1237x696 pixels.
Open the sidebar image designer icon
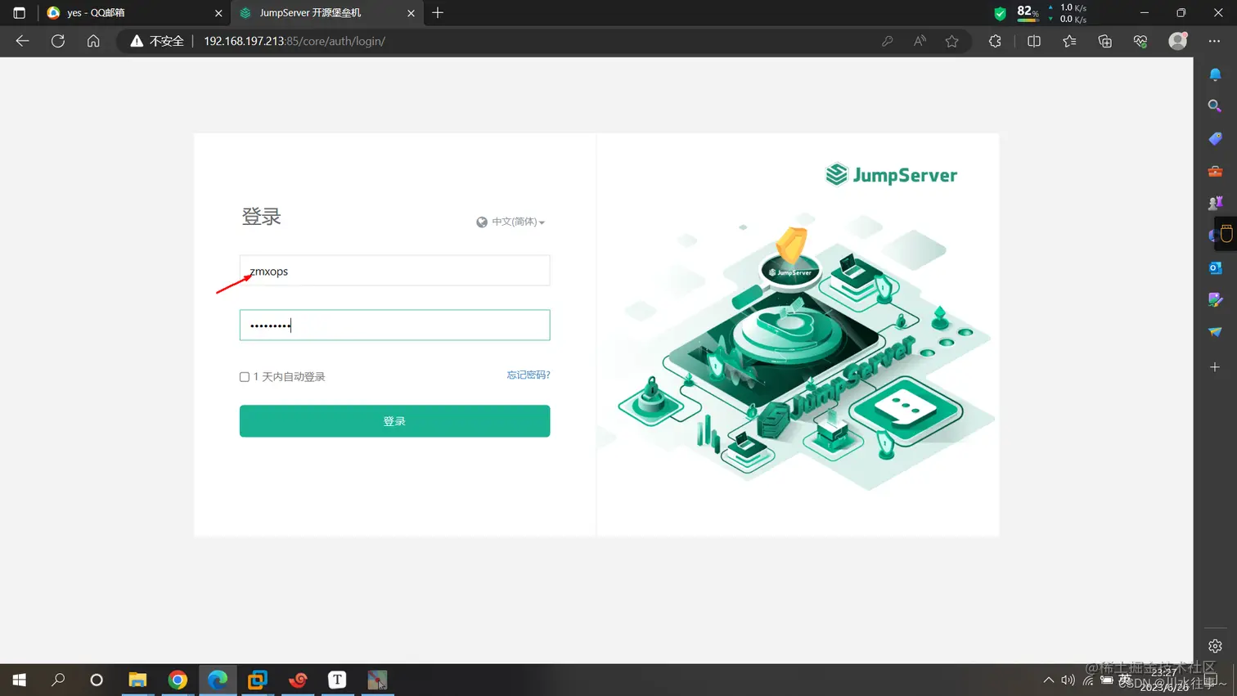[x=1215, y=300]
